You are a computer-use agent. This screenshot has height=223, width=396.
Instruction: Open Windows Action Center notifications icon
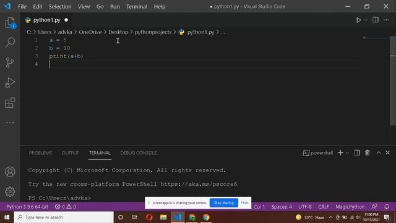[x=387, y=217]
